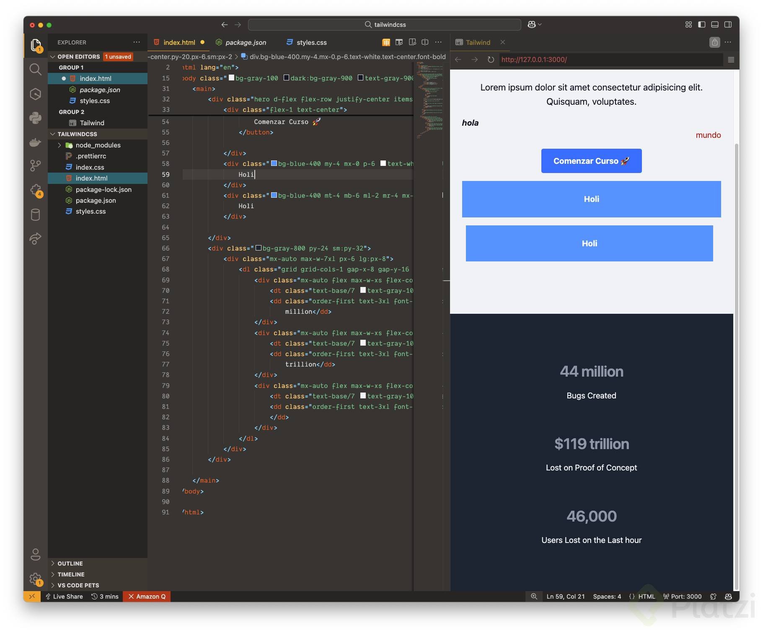
Task: Open the Explorer view in the activity bar
Action: pos(36,45)
